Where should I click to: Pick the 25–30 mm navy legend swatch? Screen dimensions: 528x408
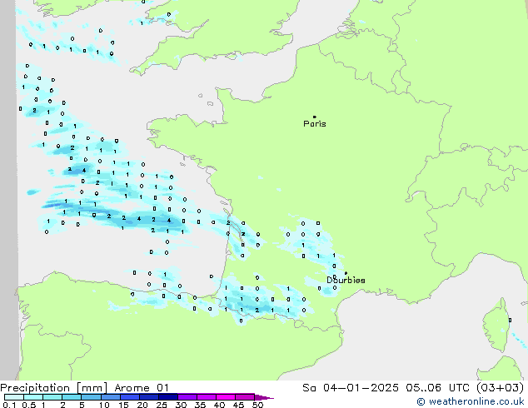click(x=167, y=397)
